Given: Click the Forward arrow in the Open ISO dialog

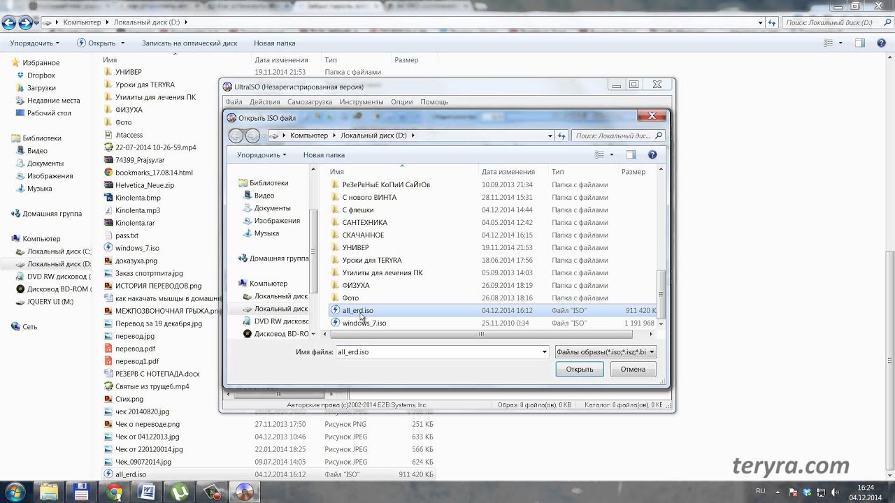Looking at the screenshot, I should 252,136.
